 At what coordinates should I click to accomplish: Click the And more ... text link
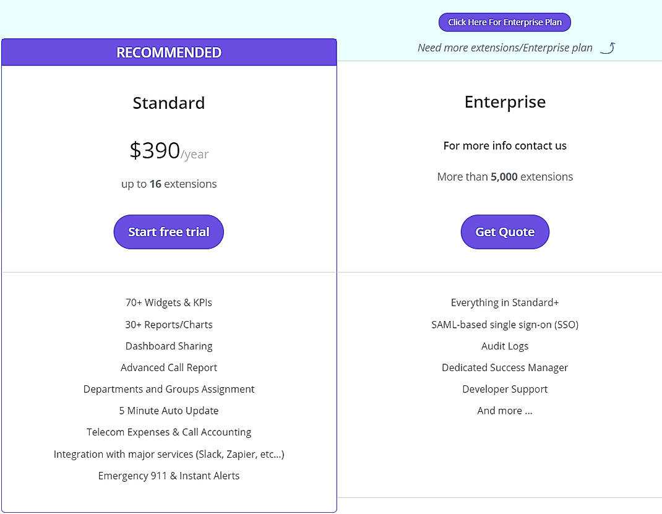pos(505,410)
